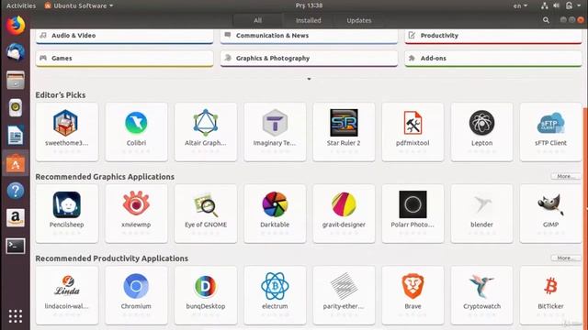Open the sFTP Client app tile
588x330 pixels.
[551, 132]
